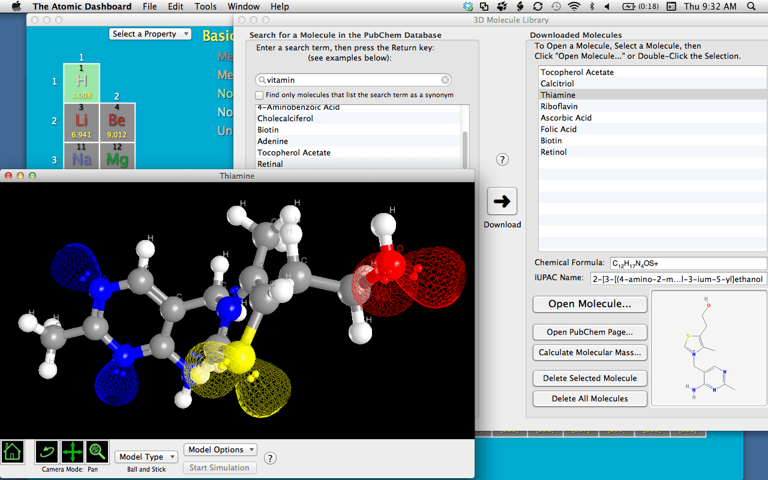The height and width of the screenshot is (480, 768).
Task: Select Thiamine in Downloaded Molecules
Action: pos(653,95)
